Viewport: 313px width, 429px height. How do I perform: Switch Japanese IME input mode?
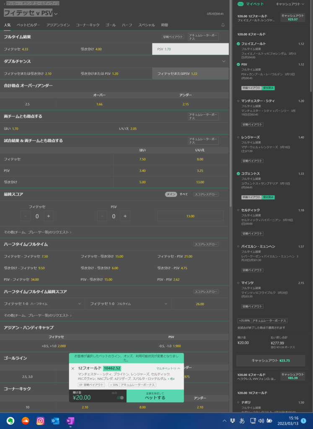point(242,421)
